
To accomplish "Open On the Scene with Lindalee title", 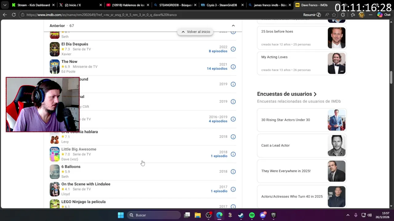I will click(x=86, y=184).
